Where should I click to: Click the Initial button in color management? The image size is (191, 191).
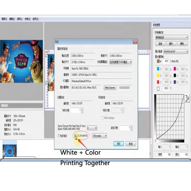point(161,44)
